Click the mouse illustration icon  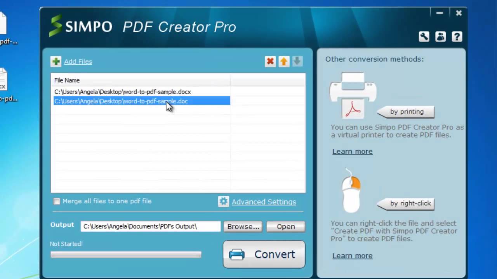pos(351,191)
